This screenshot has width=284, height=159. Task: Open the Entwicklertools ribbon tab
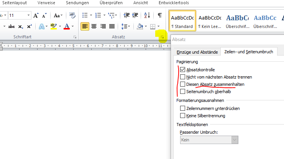coord(174,3)
